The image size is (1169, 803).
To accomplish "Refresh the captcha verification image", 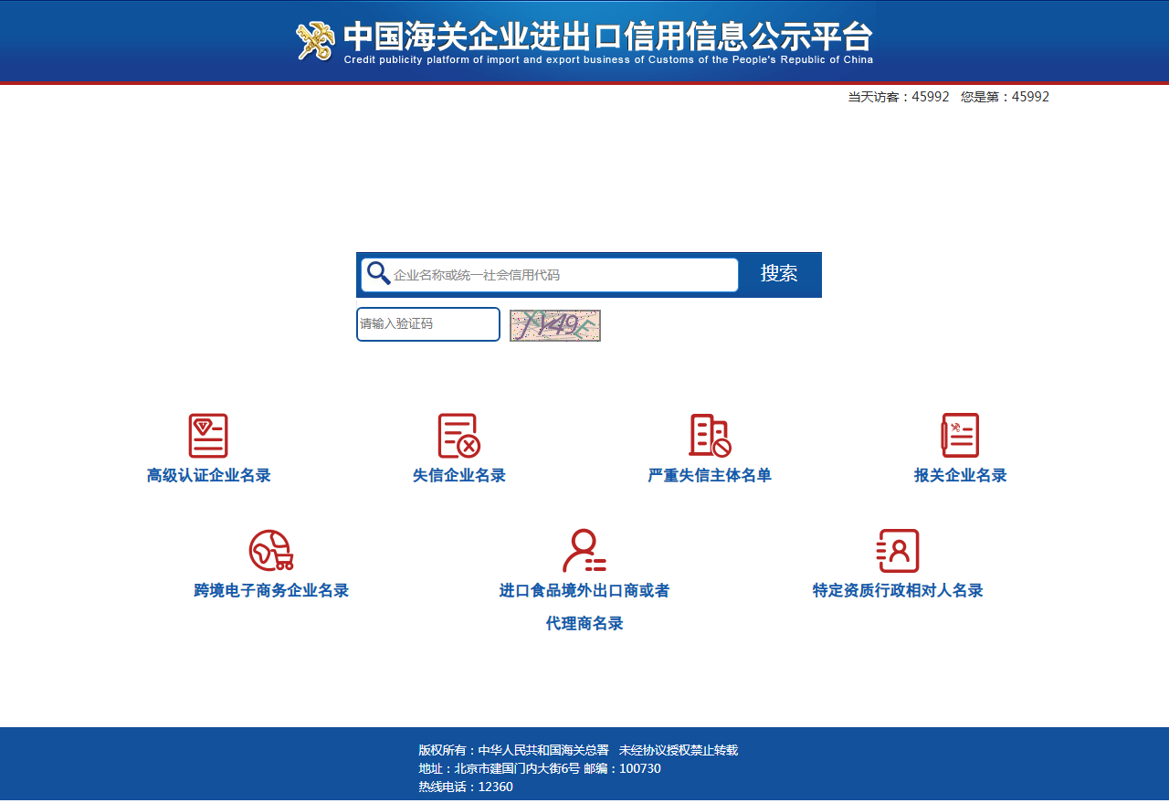I will pyautogui.click(x=555, y=325).
